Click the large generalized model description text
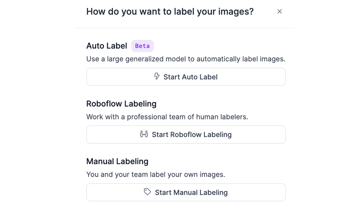The width and height of the screenshot is (364, 206). pos(186,59)
